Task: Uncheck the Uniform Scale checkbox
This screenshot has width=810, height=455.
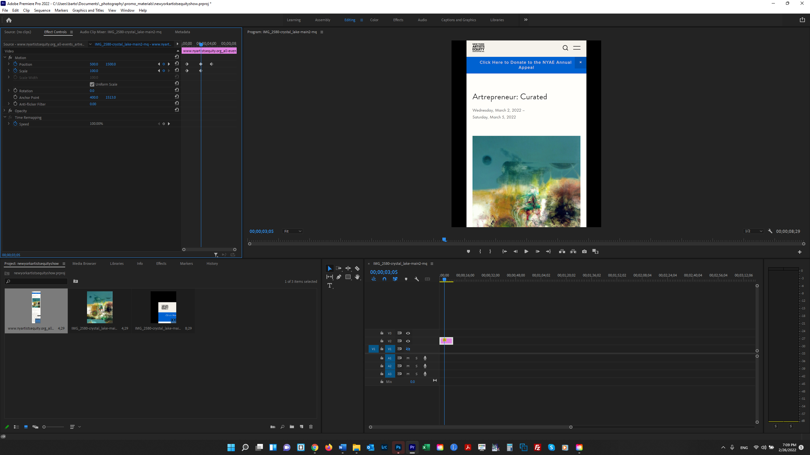Action: click(x=92, y=84)
